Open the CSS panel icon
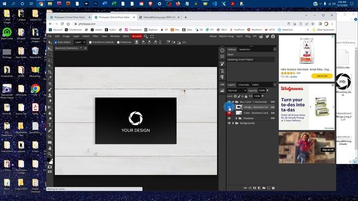 click(222, 84)
